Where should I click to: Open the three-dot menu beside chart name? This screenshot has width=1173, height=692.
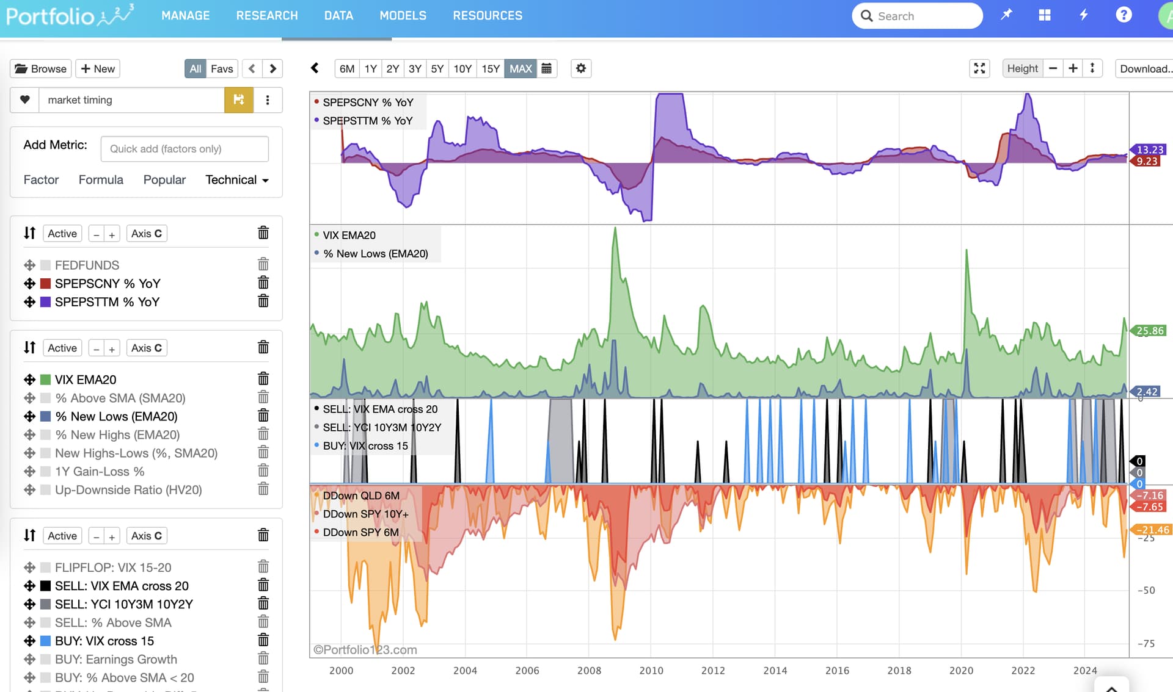coord(268,100)
